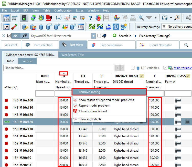Open the Delivery country dropdown
The width and height of the screenshot is (192, 167).
tap(177, 27)
